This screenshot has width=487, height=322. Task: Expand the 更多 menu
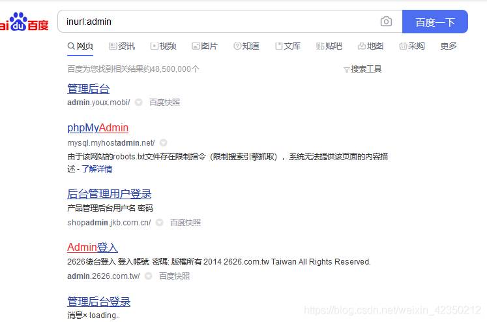(x=449, y=46)
